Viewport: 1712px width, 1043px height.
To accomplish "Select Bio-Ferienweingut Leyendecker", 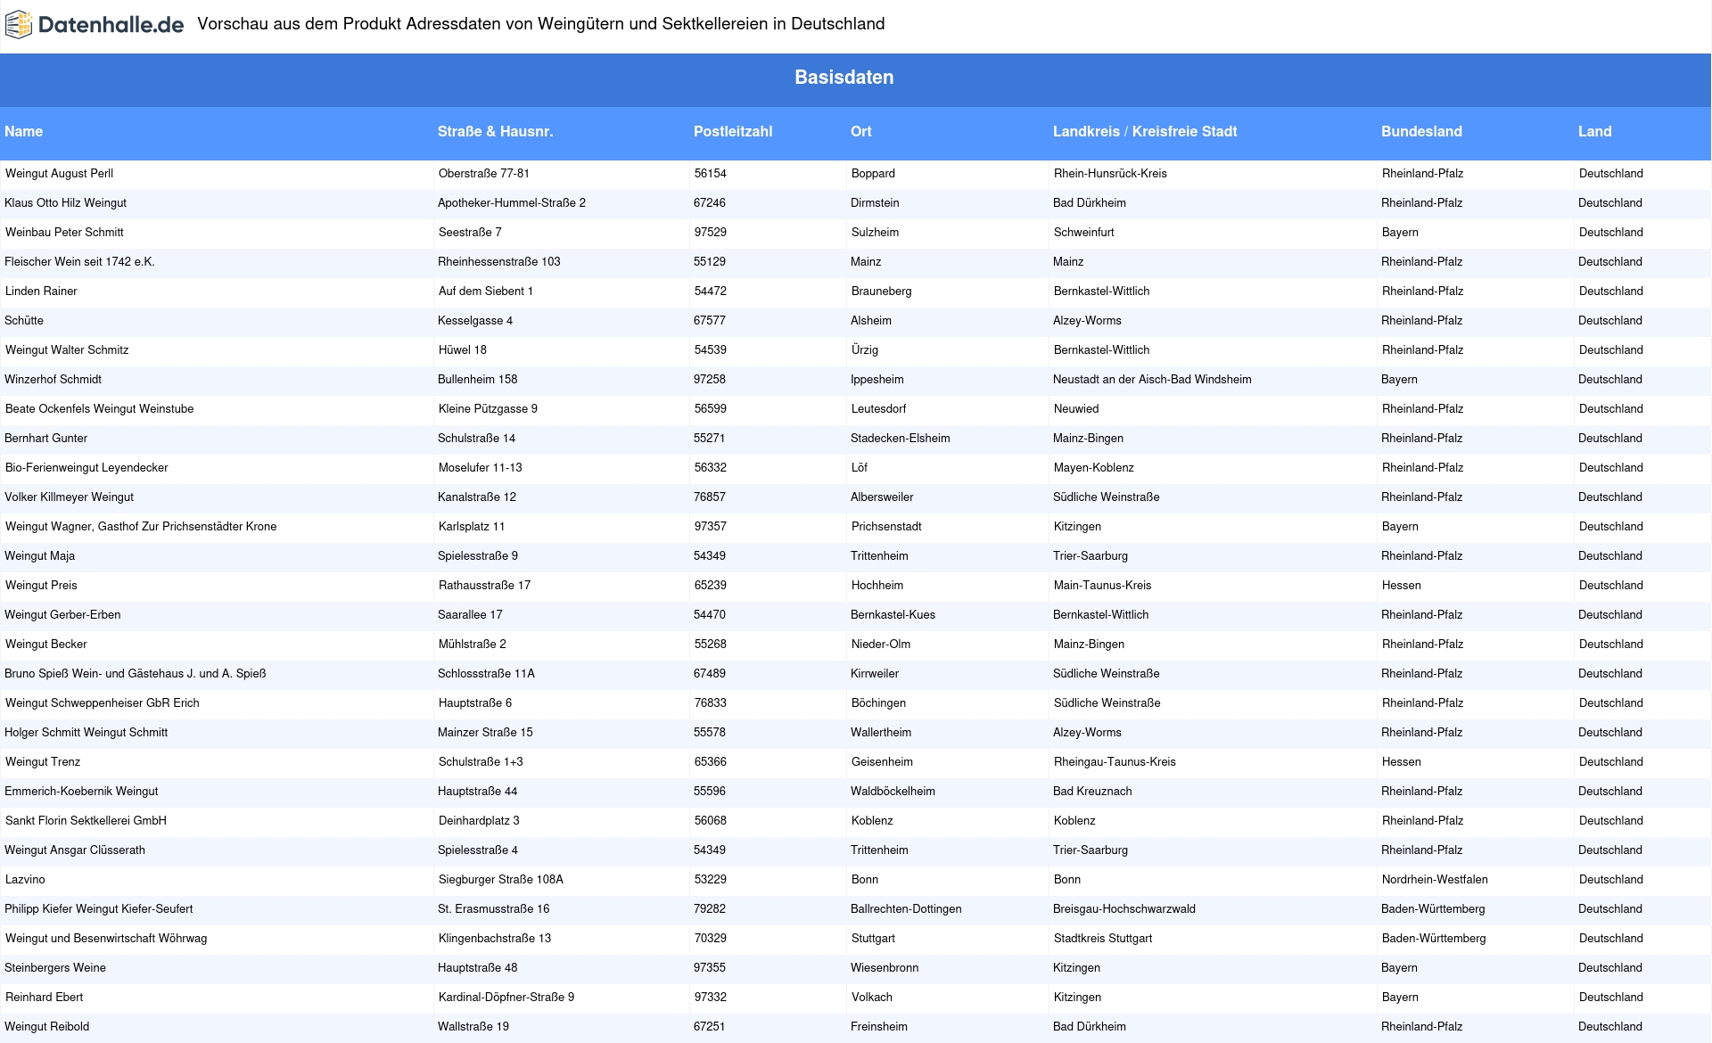I will point(86,468).
